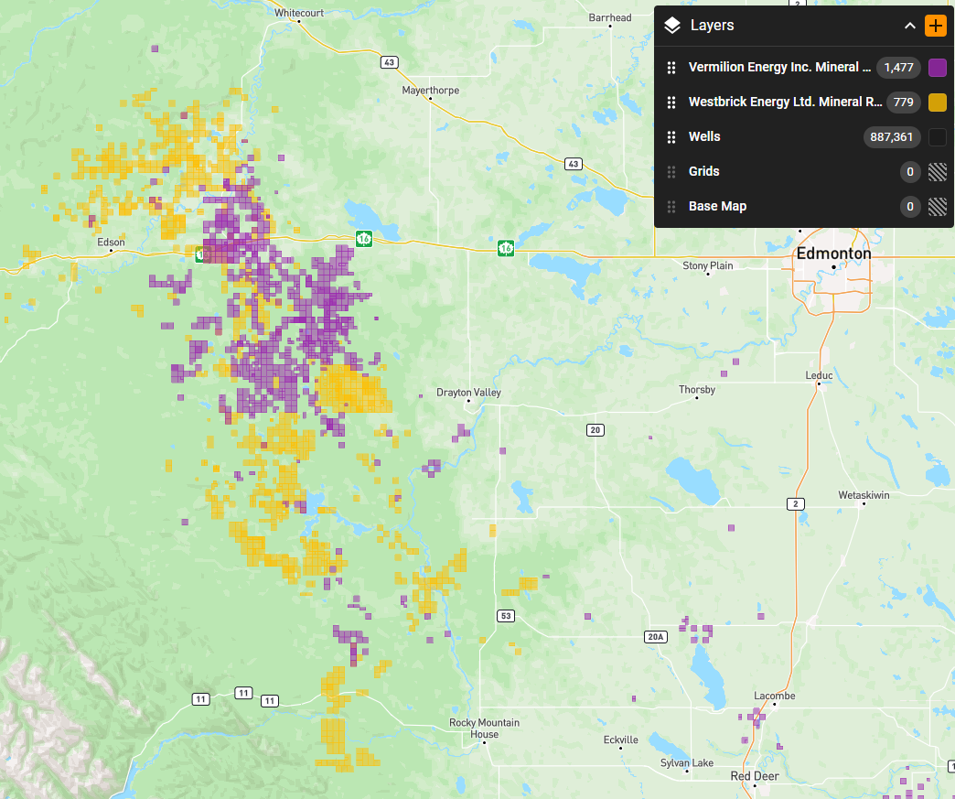955x799 pixels.
Task: Click the 1,477 count badge
Action: pyautogui.click(x=898, y=68)
